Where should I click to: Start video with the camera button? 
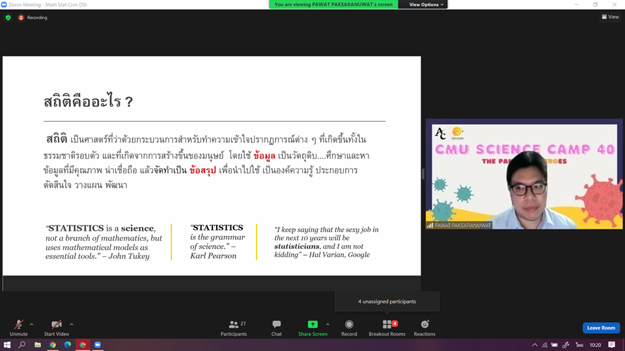point(57,326)
